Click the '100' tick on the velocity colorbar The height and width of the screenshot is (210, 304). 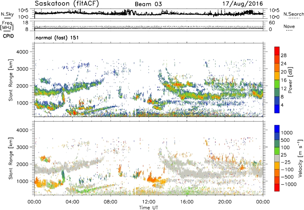285,147
